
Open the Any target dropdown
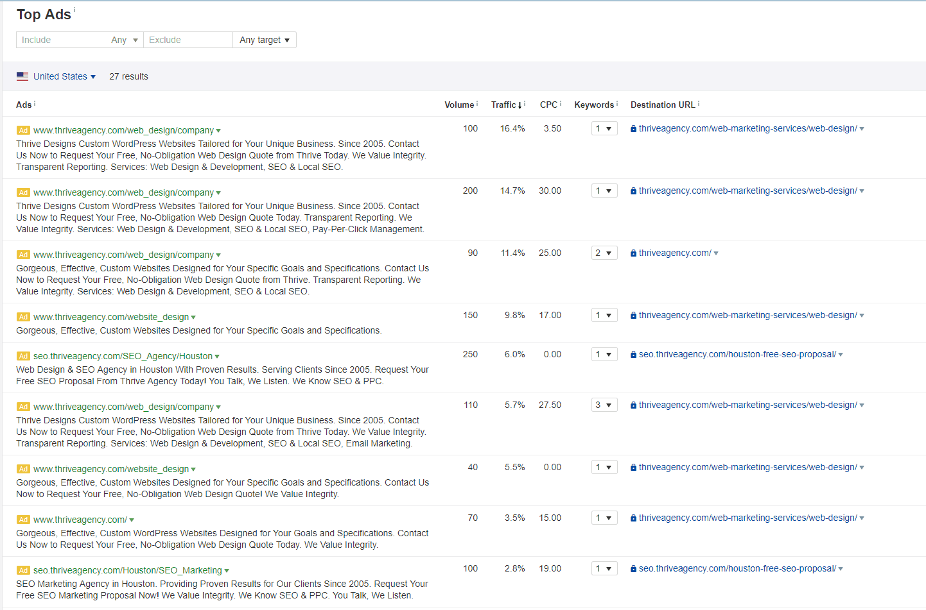264,39
